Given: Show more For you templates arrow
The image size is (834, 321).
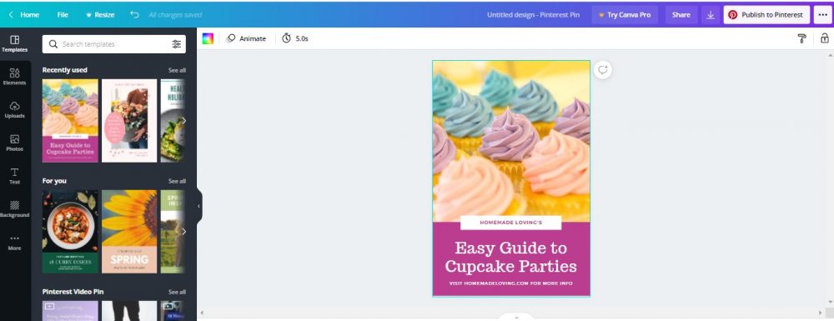Looking at the screenshot, I should click(x=184, y=232).
